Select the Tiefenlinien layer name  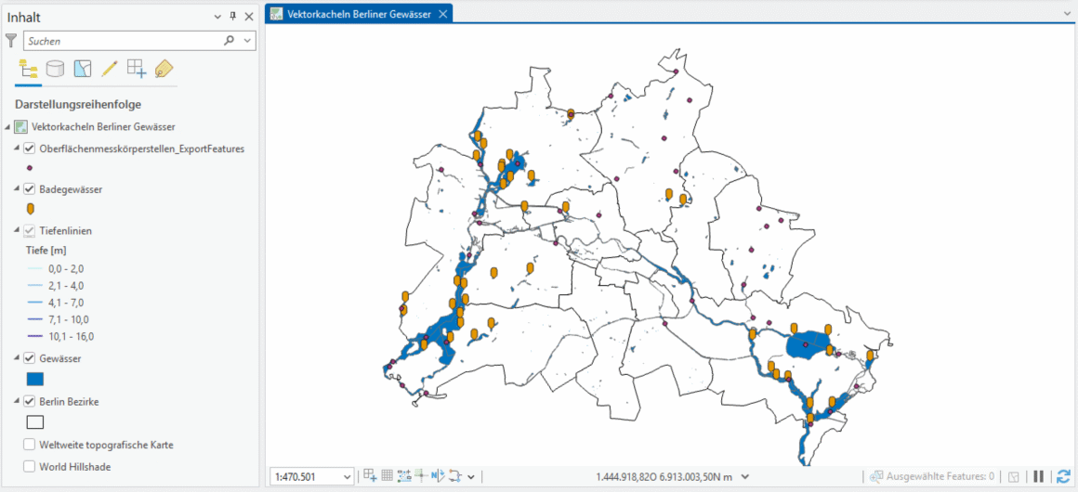point(65,230)
